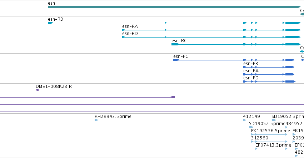
Task: Click the last coding block of esn-PC
Action: pos(290,60)
